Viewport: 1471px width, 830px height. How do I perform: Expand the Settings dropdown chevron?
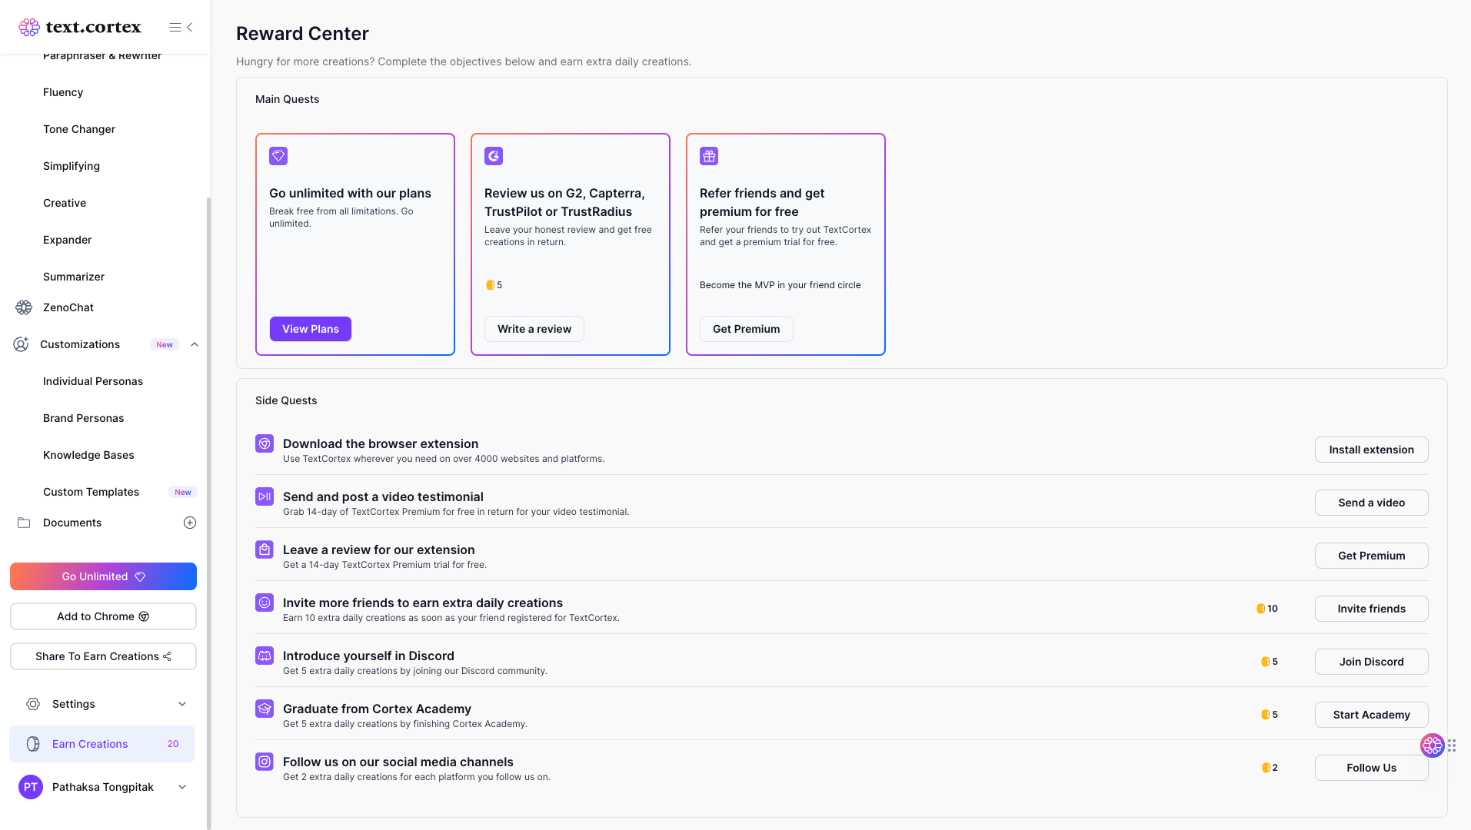coord(182,704)
